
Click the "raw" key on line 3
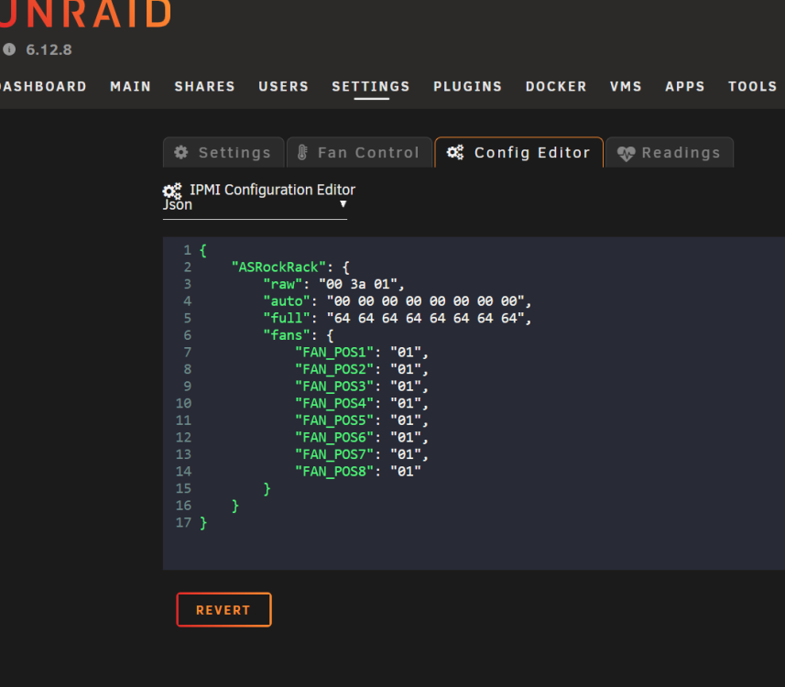[x=283, y=284]
